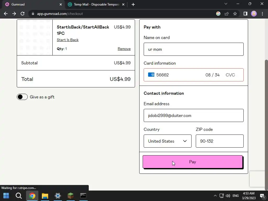This screenshot has width=268, height=201.
Task: Switch to the Temp Mail tab
Action: tap(96, 4)
